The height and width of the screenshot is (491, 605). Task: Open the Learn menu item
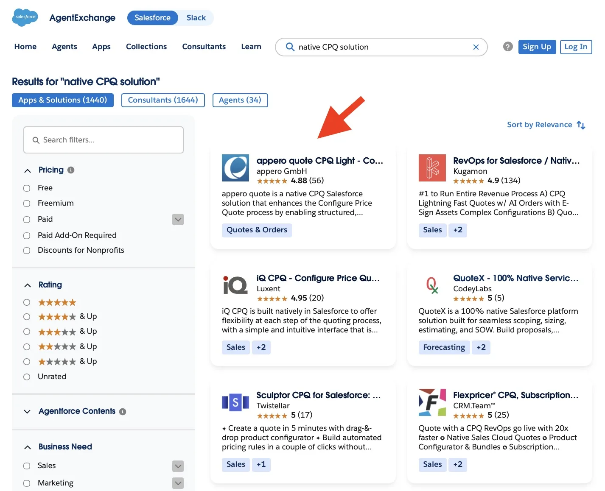(251, 47)
